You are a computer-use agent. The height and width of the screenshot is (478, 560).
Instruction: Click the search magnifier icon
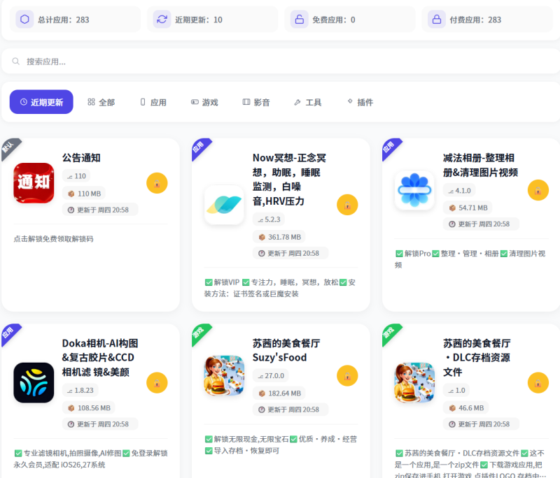tap(15, 61)
